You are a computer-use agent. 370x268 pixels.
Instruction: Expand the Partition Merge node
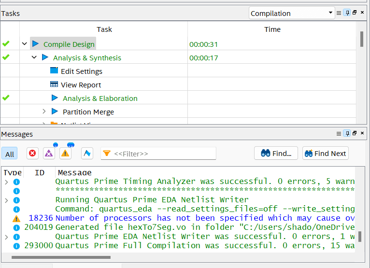tap(44, 111)
